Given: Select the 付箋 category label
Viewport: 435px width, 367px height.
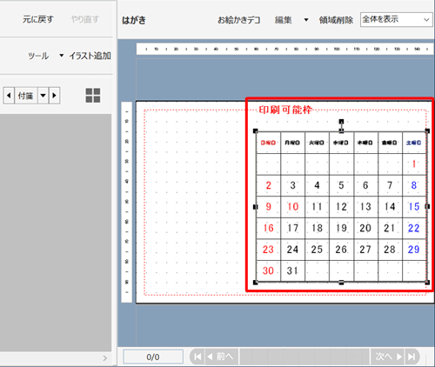Looking at the screenshot, I should (25, 96).
